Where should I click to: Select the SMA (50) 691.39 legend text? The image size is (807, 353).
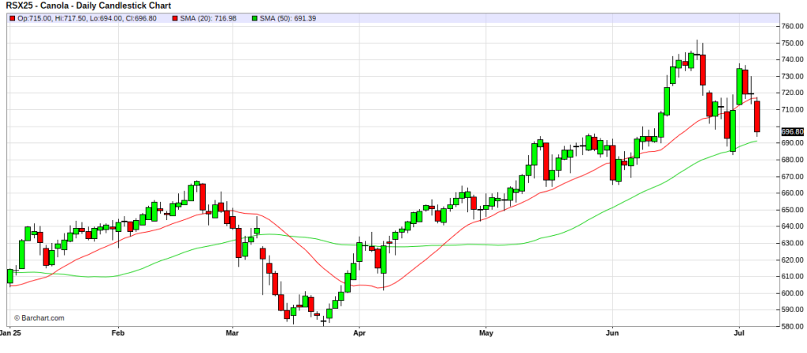point(288,17)
